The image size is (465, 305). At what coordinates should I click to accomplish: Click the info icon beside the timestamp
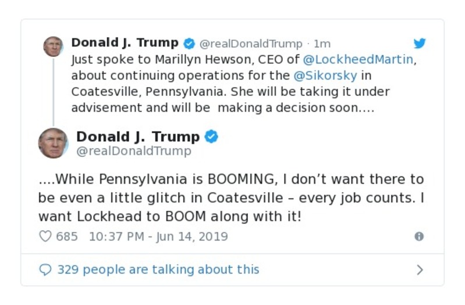click(x=418, y=236)
